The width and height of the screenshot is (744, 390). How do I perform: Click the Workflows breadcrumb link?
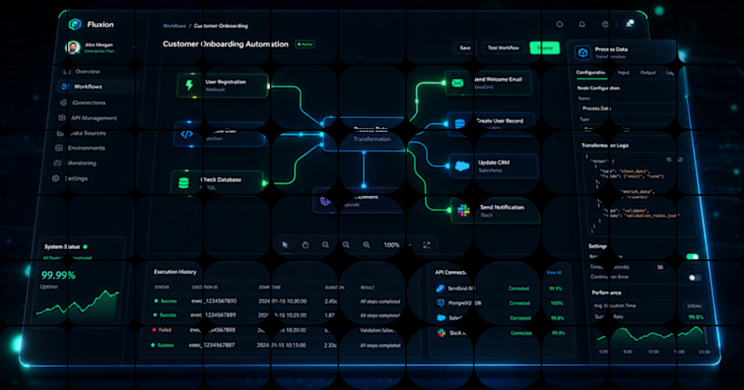[x=174, y=26]
